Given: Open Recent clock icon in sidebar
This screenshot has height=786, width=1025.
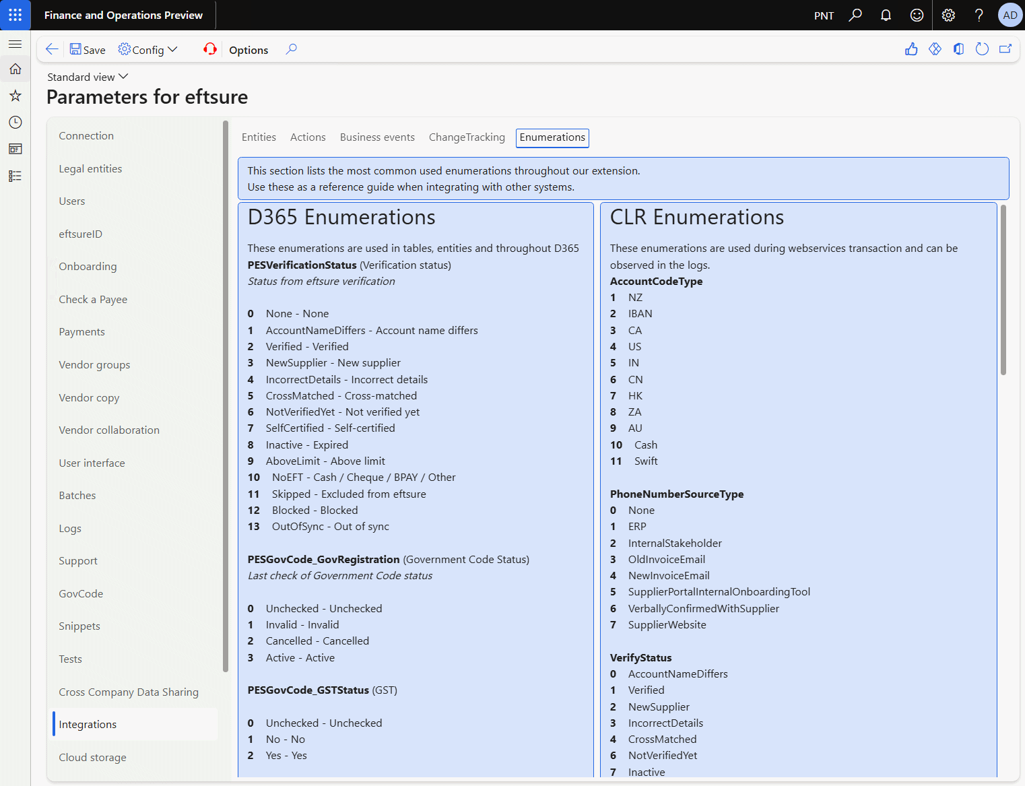Looking at the screenshot, I should 15,122.
